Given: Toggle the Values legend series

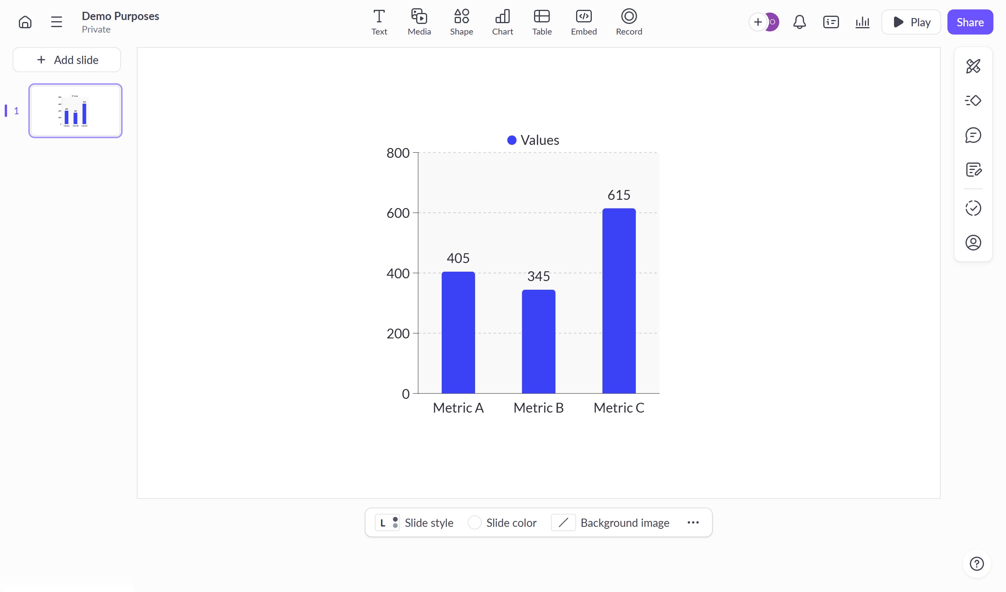Looking at the screenshot, I should point(533,140).
